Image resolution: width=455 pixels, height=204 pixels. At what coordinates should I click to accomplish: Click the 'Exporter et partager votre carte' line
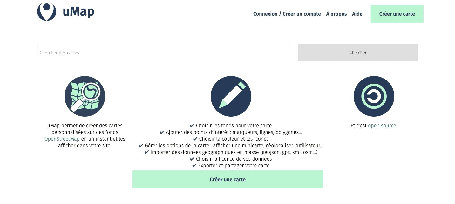(x=231, y=166)
